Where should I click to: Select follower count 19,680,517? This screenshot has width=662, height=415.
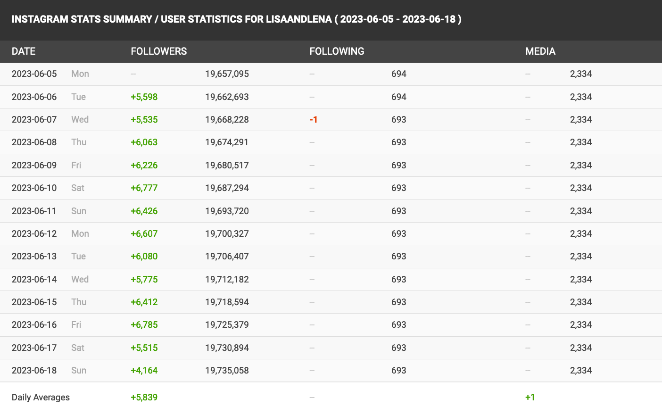(x=227, y=166)
